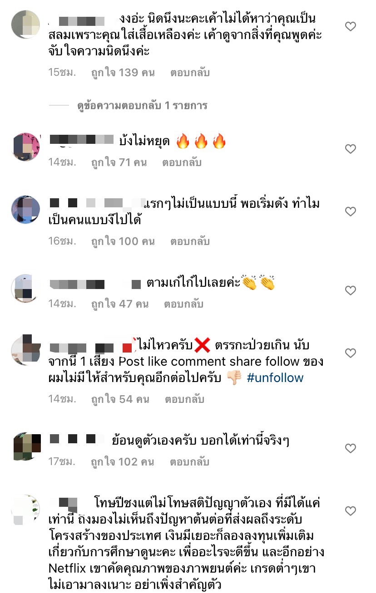View who liked the 139-likes comment

[x=123, y=72]
